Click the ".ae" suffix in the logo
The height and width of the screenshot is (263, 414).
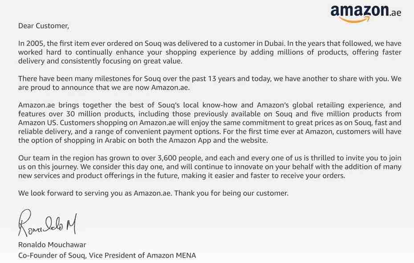(x=395, y=12)
